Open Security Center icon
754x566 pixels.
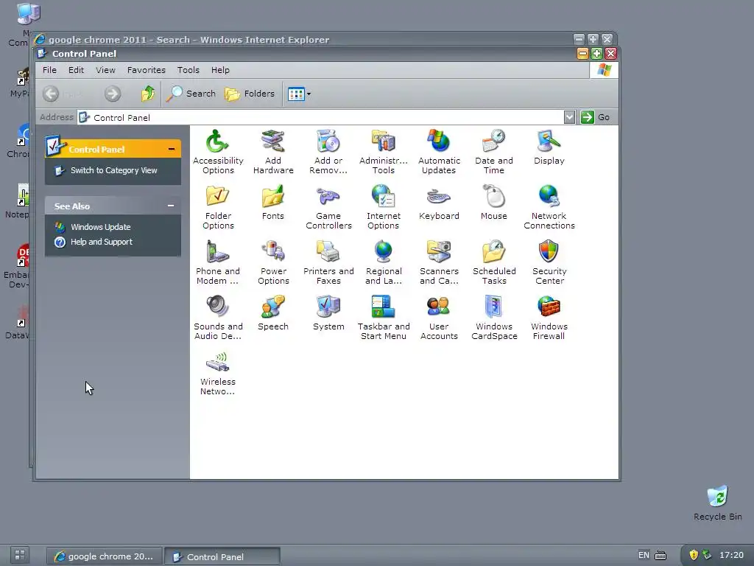(549, 262)
